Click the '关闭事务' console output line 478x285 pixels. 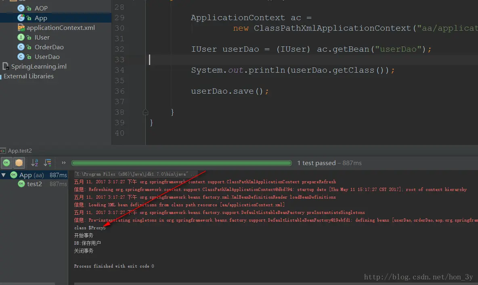click(x=84, y=251)
